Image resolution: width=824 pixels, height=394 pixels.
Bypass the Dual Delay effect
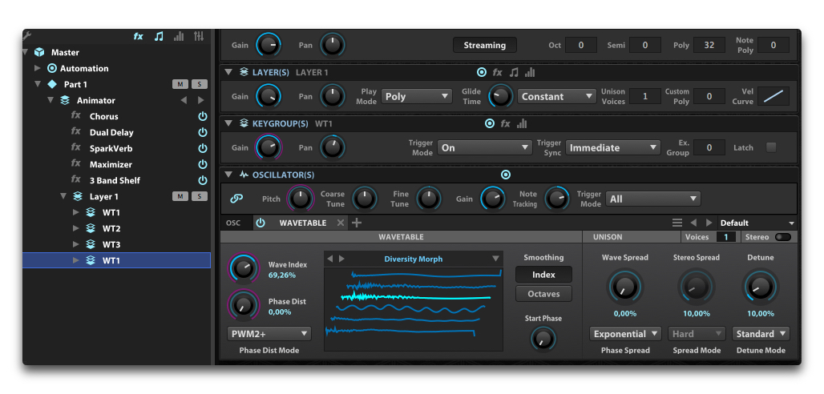(202, 132)
